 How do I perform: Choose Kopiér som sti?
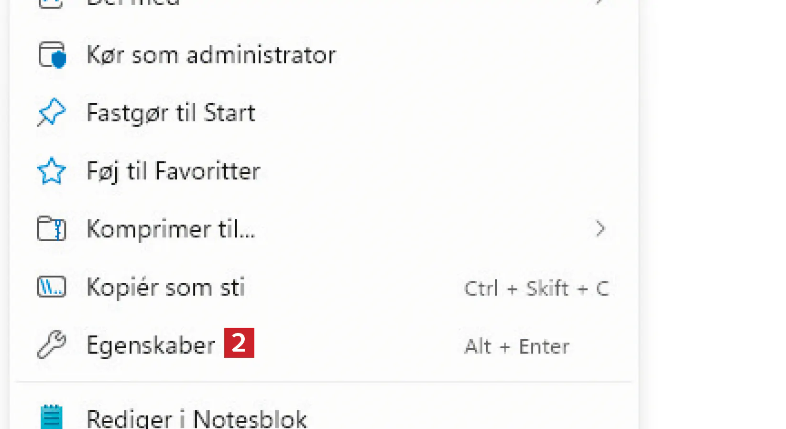pyautogui.click(x=165, y=288)
